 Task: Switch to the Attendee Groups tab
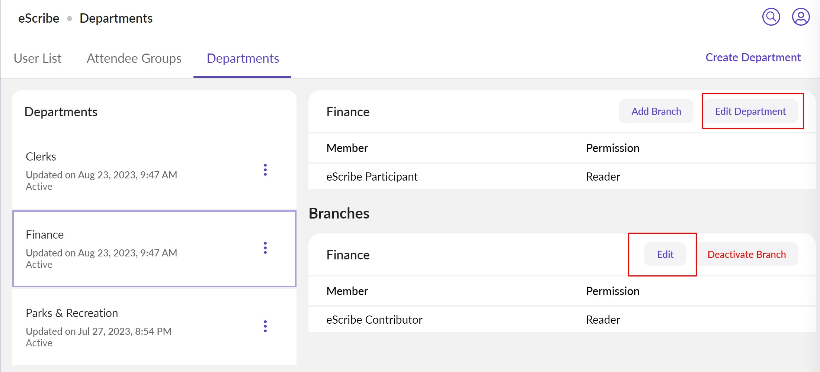[134, 58]
